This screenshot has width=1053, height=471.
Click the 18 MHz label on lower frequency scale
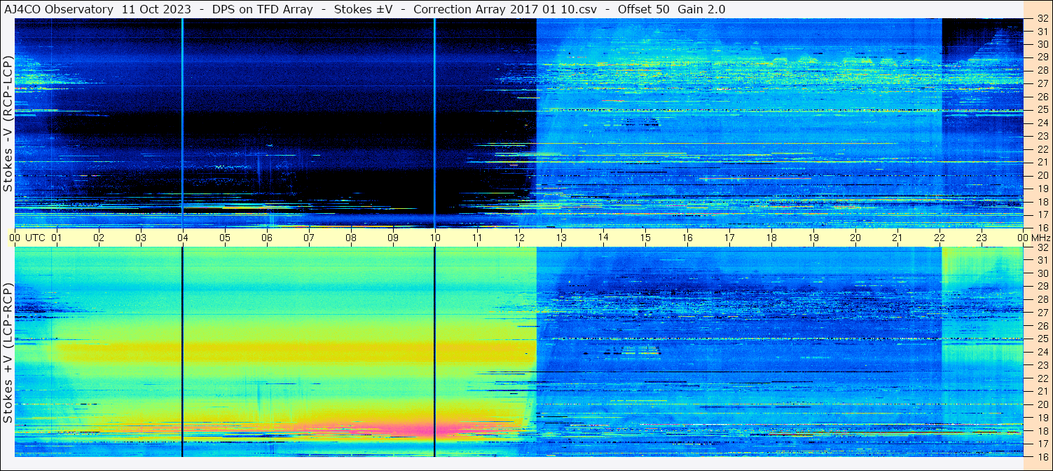click(1042, 431)
